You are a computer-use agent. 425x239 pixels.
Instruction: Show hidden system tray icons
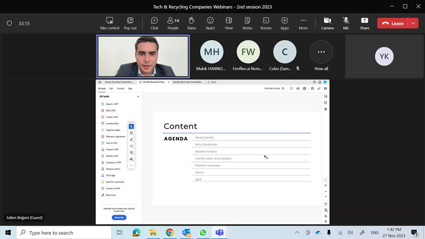(297, 233)
